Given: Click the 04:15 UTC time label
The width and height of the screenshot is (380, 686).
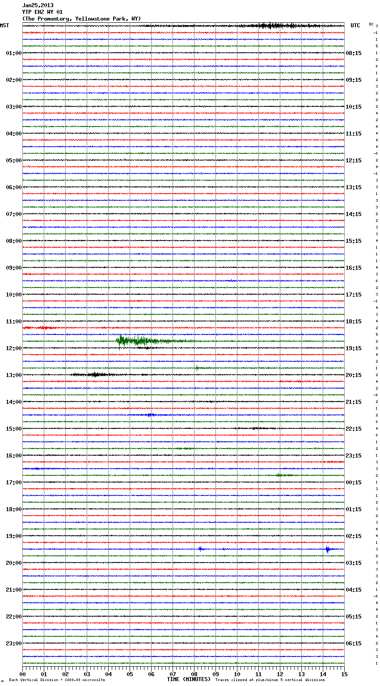Looking at the screenshot, I should [354, 590].
